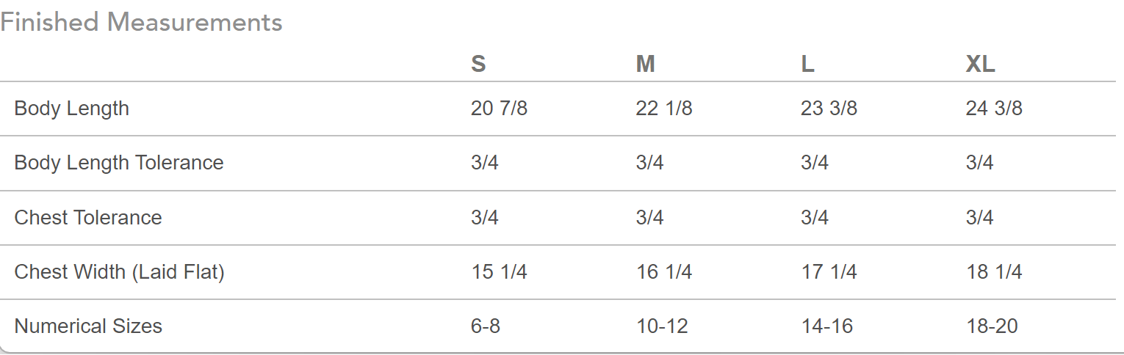The image size is (1124, 355).
Task: Click the 17 1/4 chest width value
Action: 829,272
